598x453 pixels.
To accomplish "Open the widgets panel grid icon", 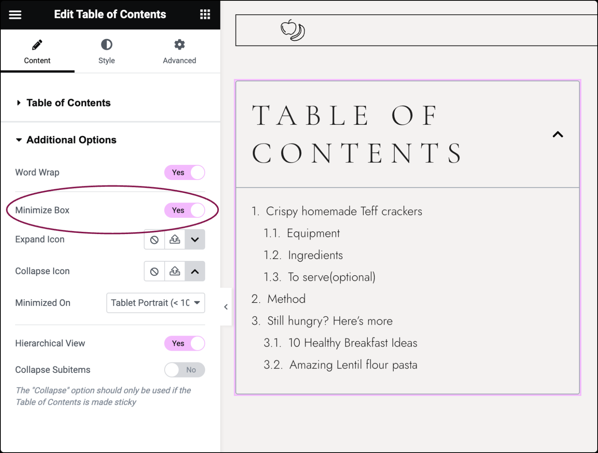I will click(205, 14).
